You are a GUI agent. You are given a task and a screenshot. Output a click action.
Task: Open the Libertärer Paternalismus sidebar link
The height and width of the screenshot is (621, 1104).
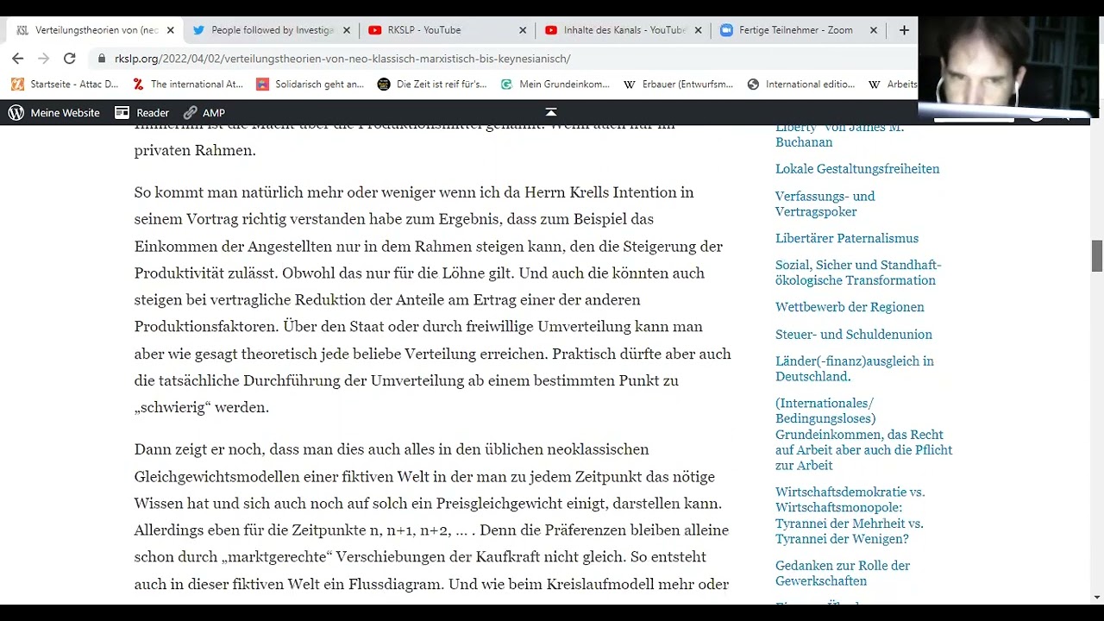pyautogui.click(x=847, y=238)
